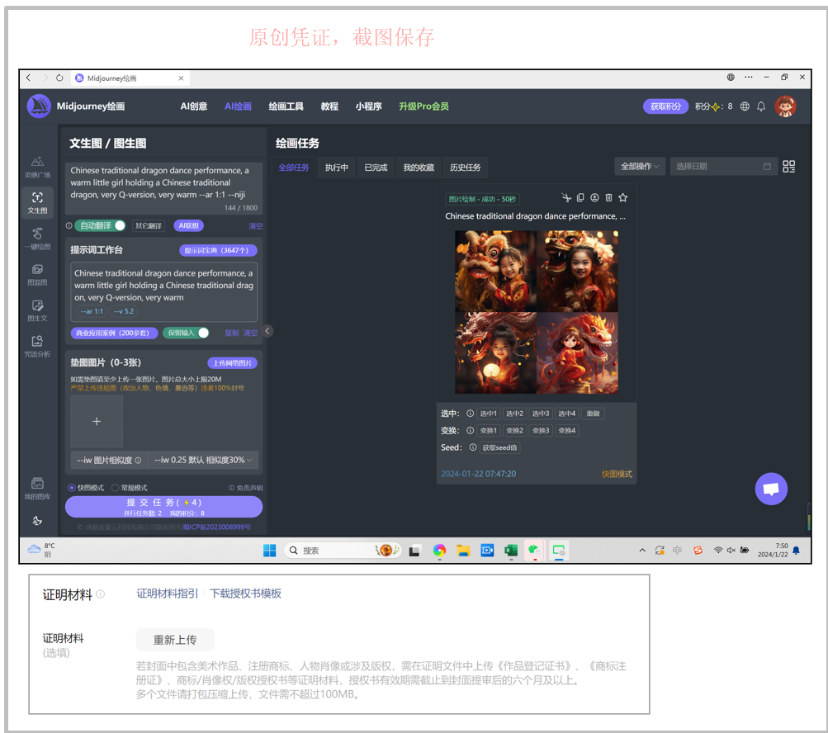
Task: Click the info icon next to Seed
Action: (473, 447)
